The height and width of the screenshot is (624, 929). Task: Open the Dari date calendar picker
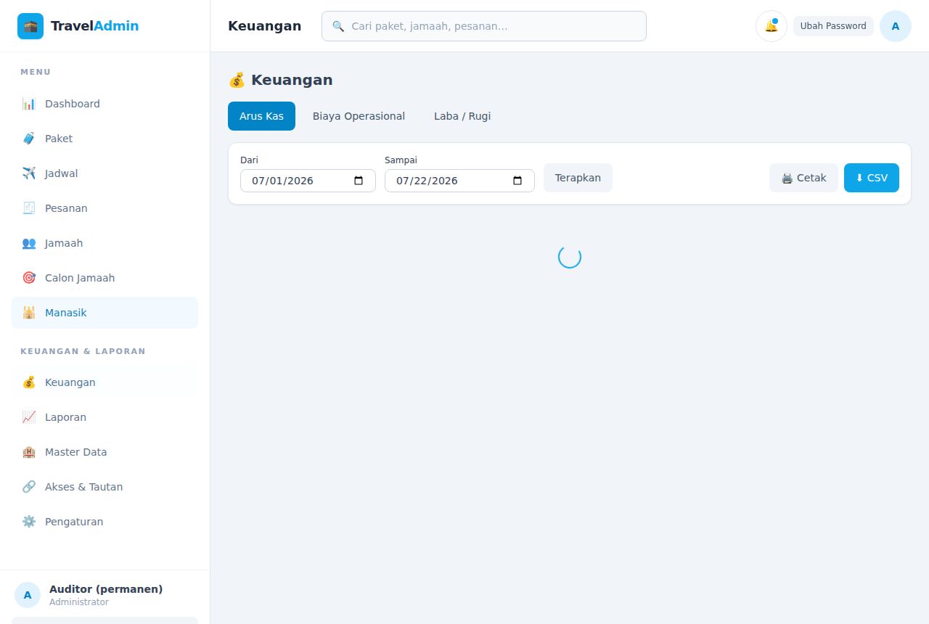[359, 181]
